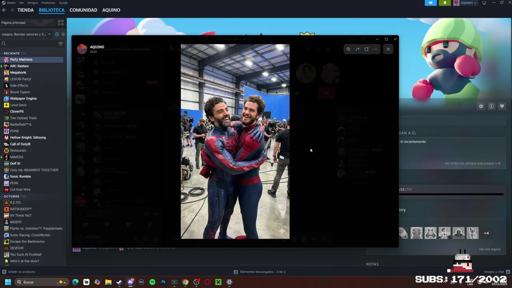Click the forward arrow in Discord image viewer
This screenshot has height=288, width=512.
pos(358,49)
